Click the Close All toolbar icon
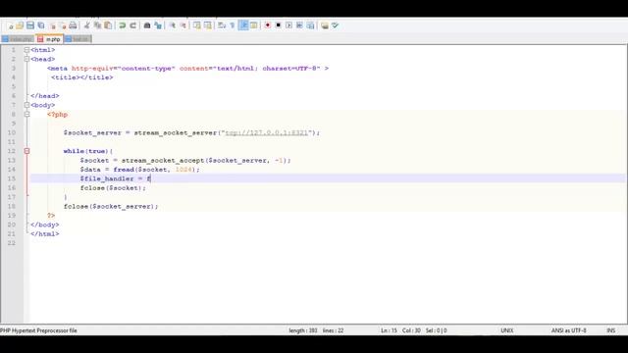 click(63, 25)
